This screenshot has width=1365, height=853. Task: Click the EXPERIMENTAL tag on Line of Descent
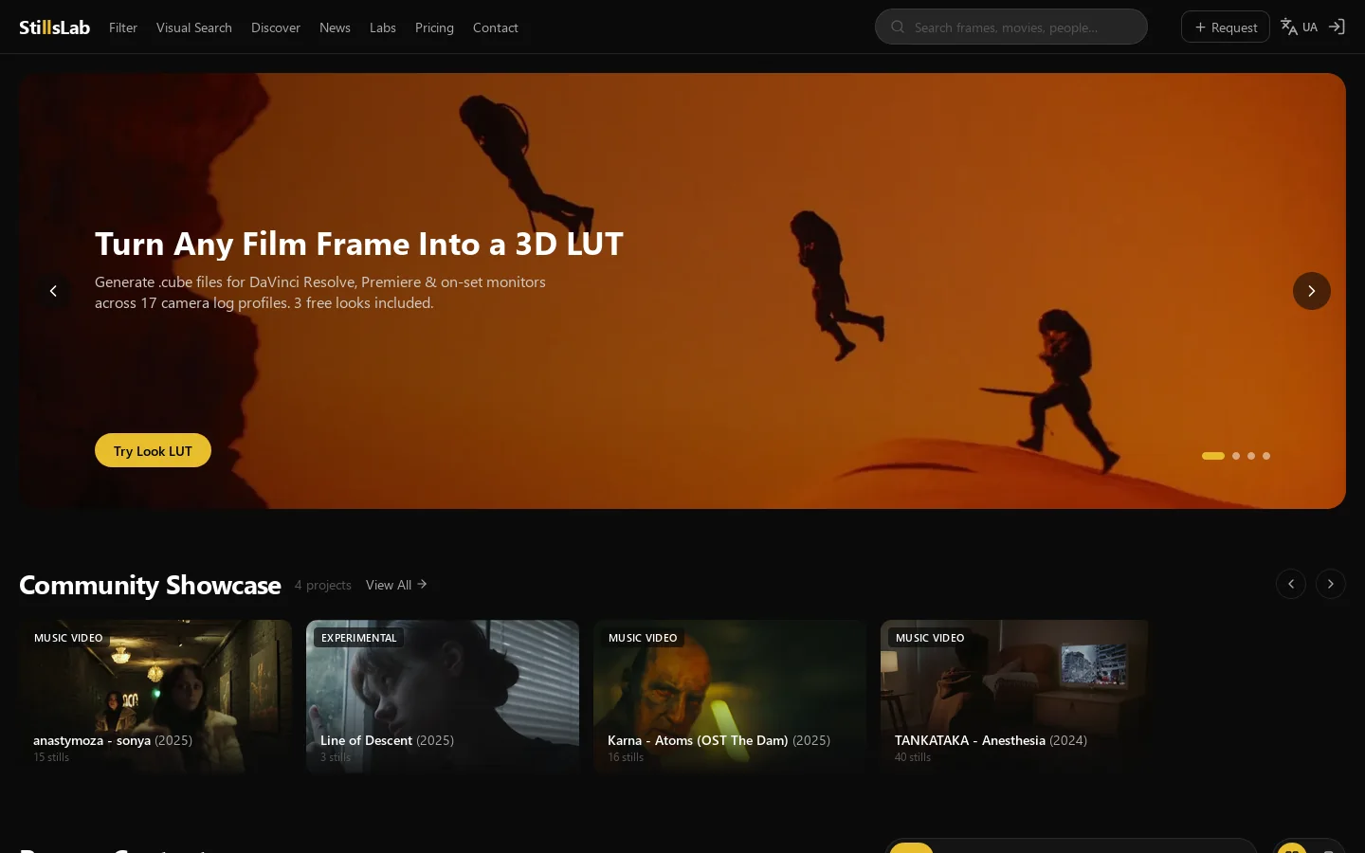point(359,638)
